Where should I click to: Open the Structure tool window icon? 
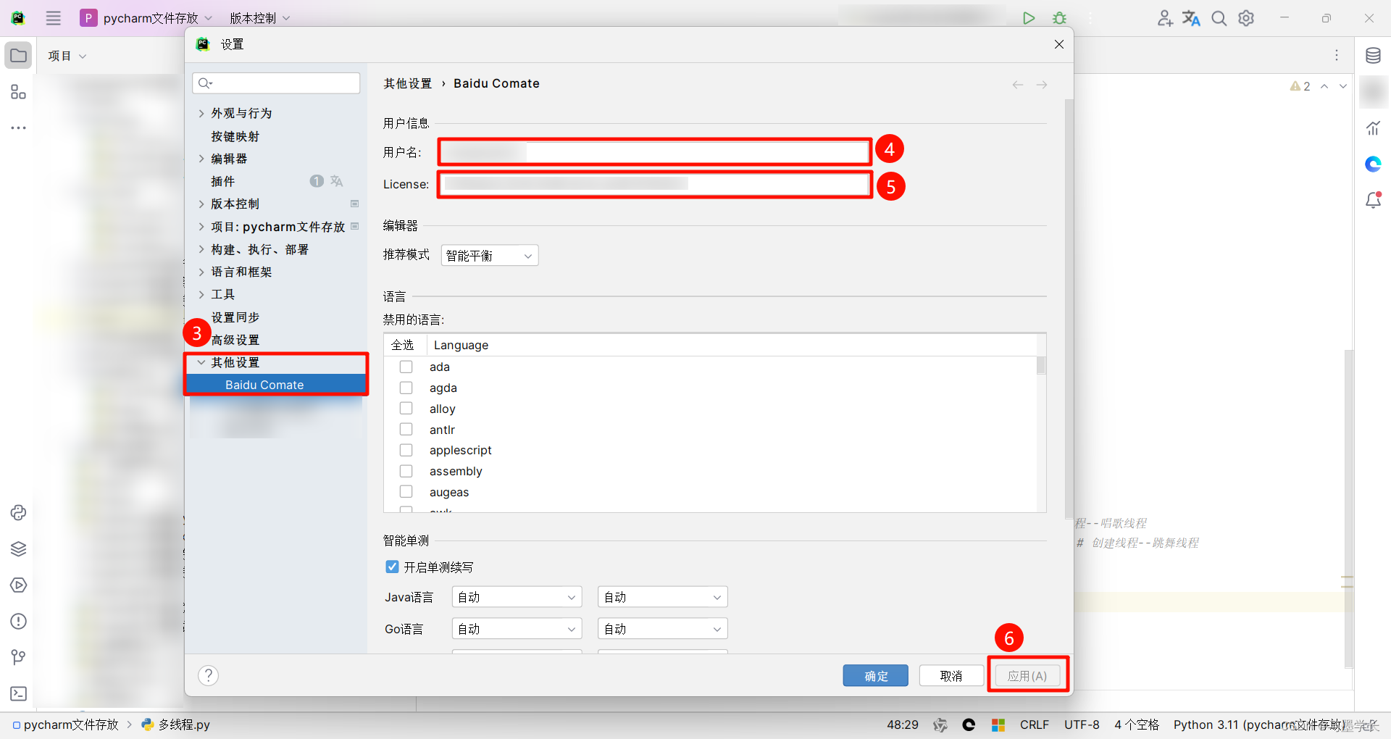coord(18,92)
